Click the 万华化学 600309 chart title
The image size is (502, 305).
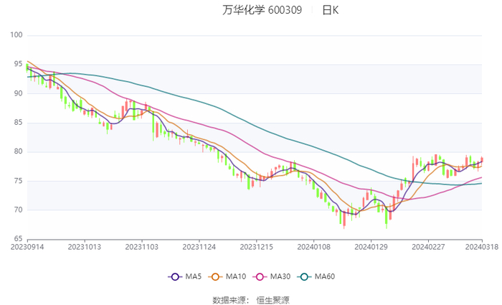point(261,10)
